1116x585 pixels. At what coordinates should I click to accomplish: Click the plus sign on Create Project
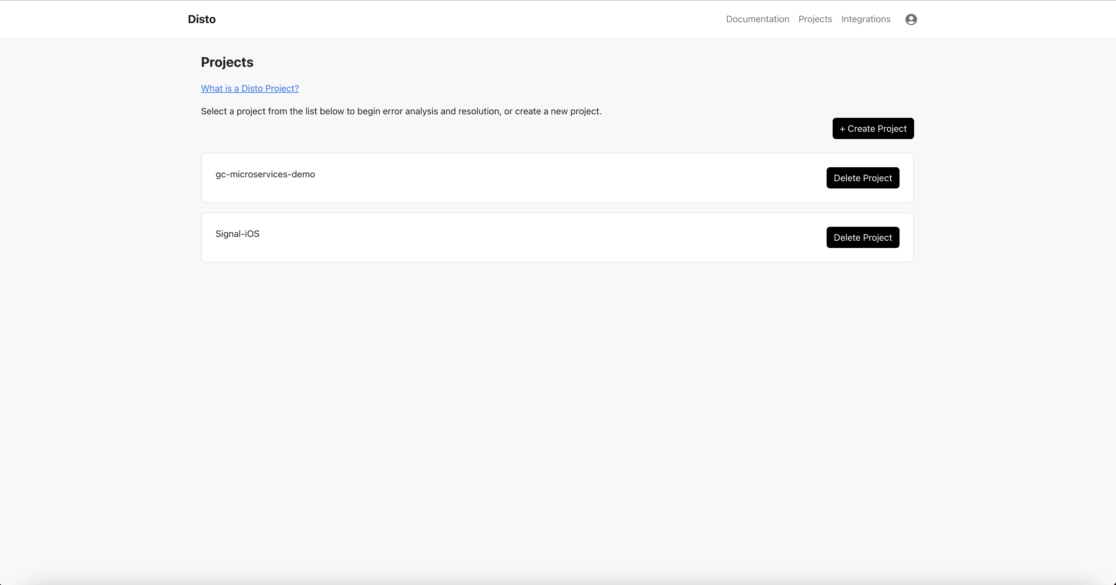(842, 129)
